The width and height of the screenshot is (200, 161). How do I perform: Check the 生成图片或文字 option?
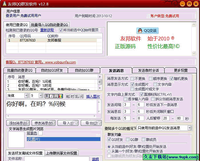pos(132,89)
